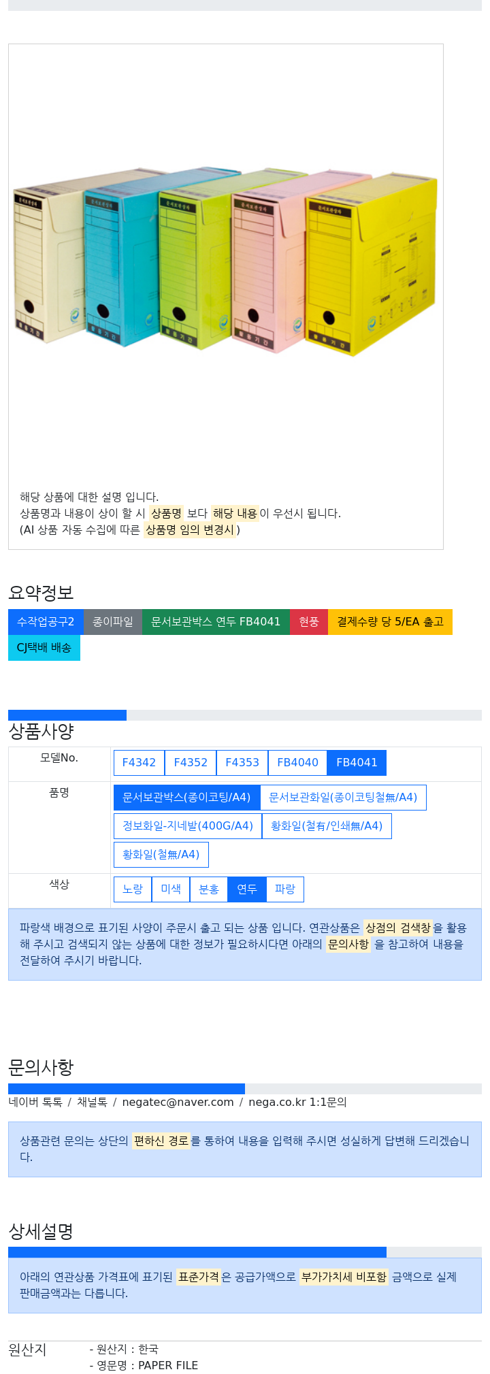Pick model FB4040

(297, 762)
